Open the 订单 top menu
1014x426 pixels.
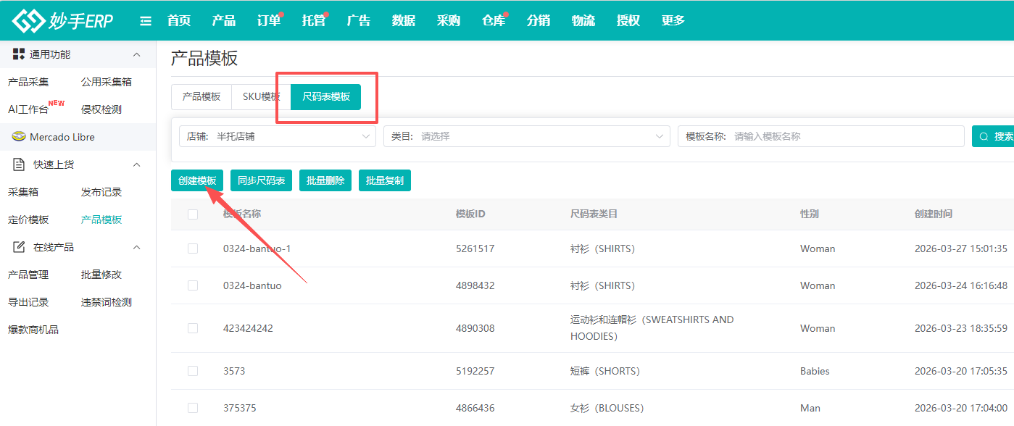pyautogui.click(x=268, y=21)
